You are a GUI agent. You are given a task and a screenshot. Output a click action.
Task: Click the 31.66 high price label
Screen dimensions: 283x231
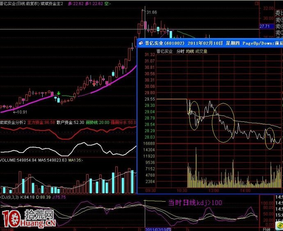[152, 12]
